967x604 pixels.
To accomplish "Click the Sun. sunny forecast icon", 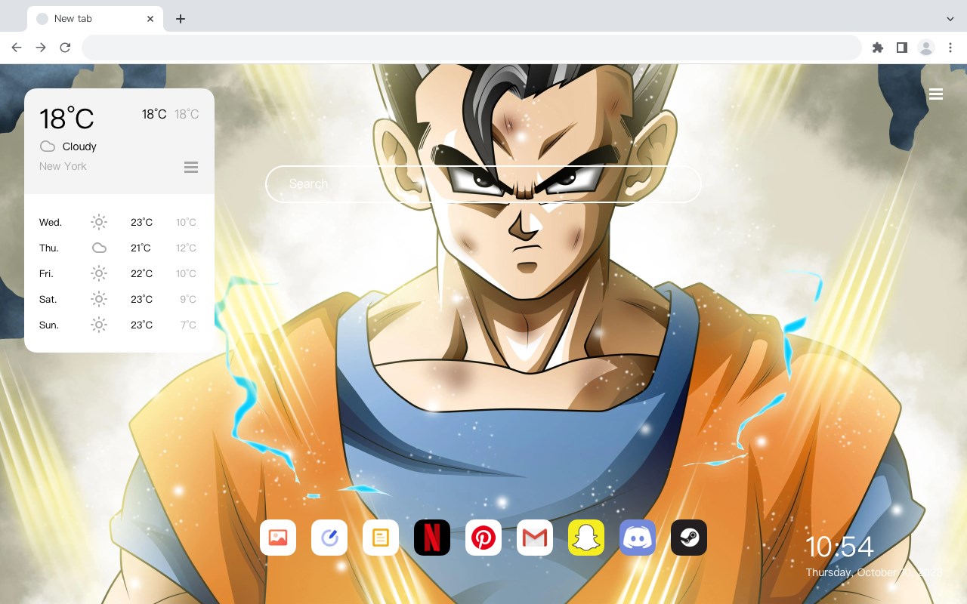I will (99, 325).
